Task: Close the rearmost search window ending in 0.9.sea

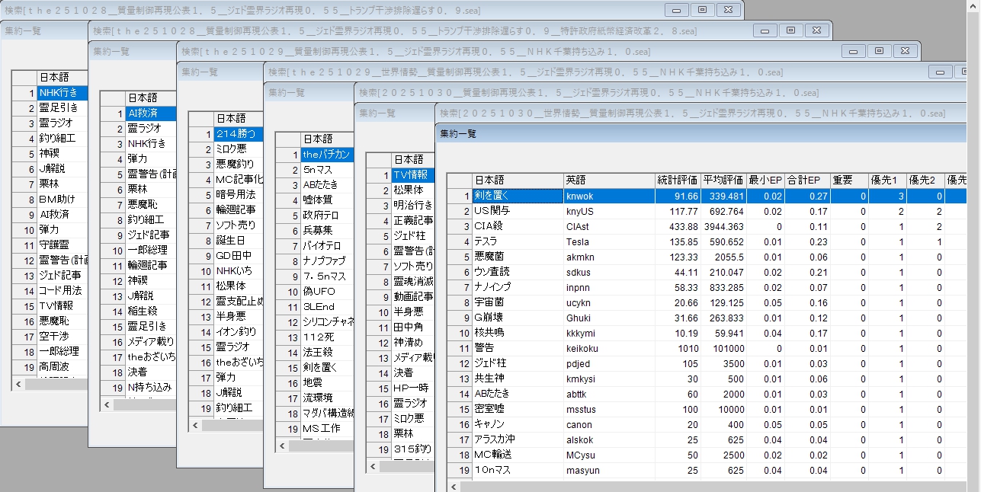Action: pos(728,10)
